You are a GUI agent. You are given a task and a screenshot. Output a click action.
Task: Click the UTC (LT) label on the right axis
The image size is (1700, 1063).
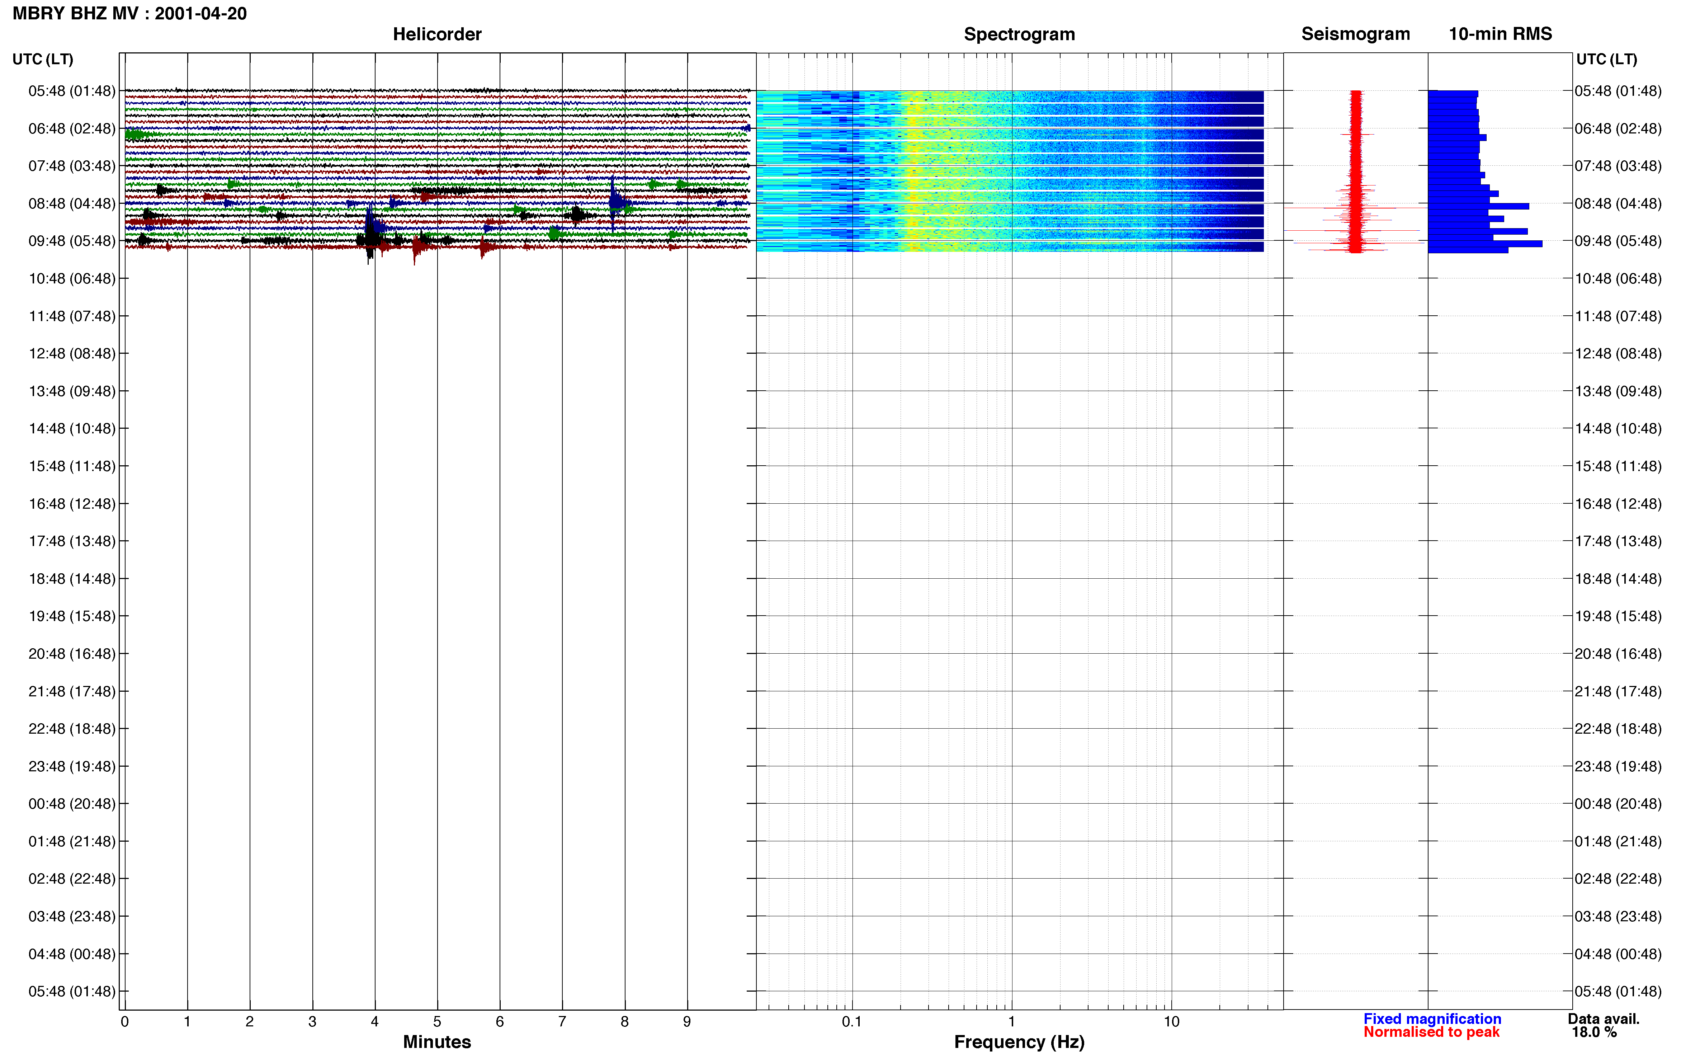[x=1606, y=59]
